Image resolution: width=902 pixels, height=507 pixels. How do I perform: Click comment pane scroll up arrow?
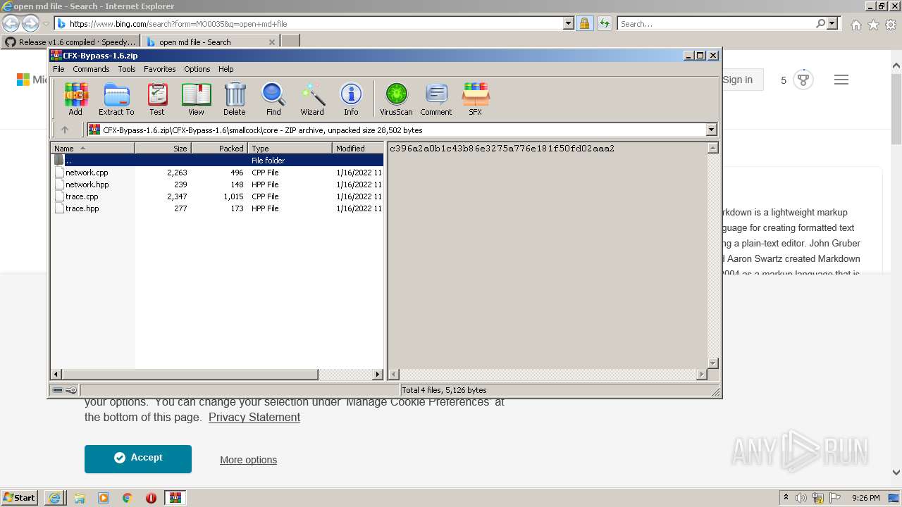[x=712, y=148]
